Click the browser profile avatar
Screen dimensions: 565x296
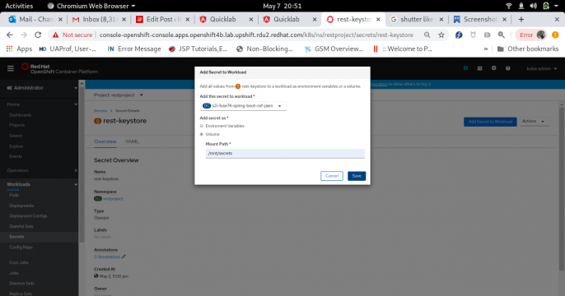541,35
